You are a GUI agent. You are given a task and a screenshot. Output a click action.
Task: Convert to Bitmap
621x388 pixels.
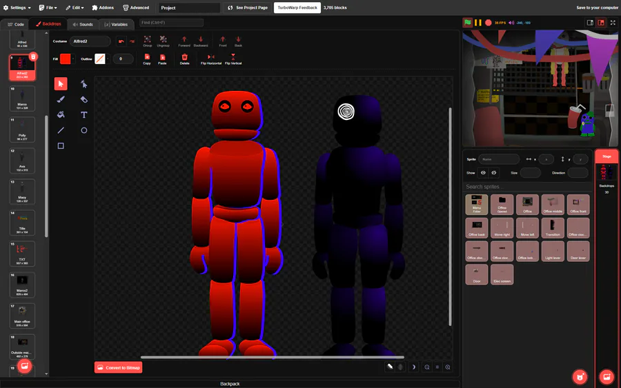pos(119,367)
